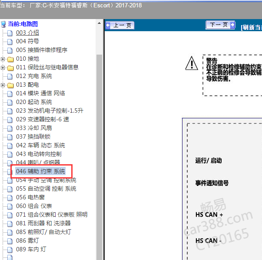
Task: Click the tree panel vertical scrollbar thumb
Action: pos(99,157)
